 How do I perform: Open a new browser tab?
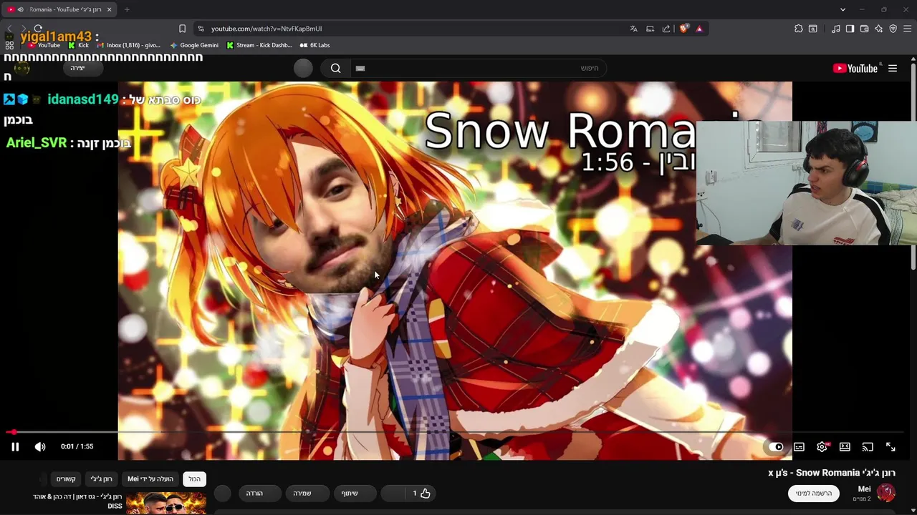coord(127,9)
